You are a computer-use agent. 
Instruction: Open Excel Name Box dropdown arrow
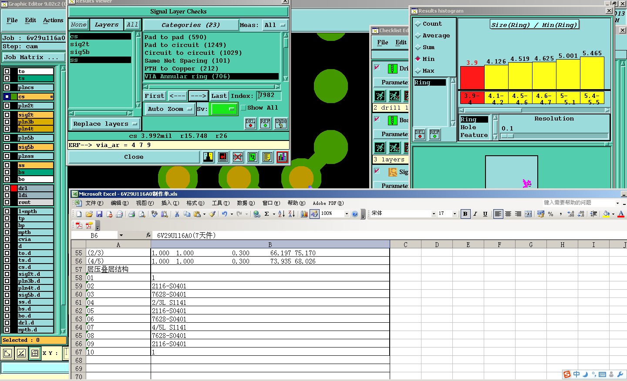tap(121, 235)
